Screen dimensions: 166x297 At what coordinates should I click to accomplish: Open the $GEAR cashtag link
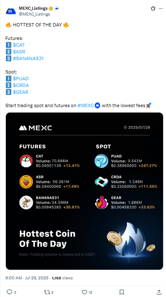21,92
